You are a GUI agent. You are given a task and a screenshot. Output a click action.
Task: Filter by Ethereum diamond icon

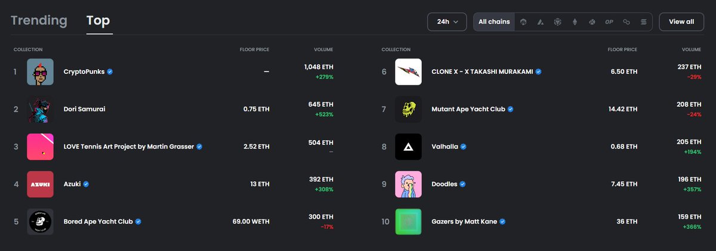[575, 21]
